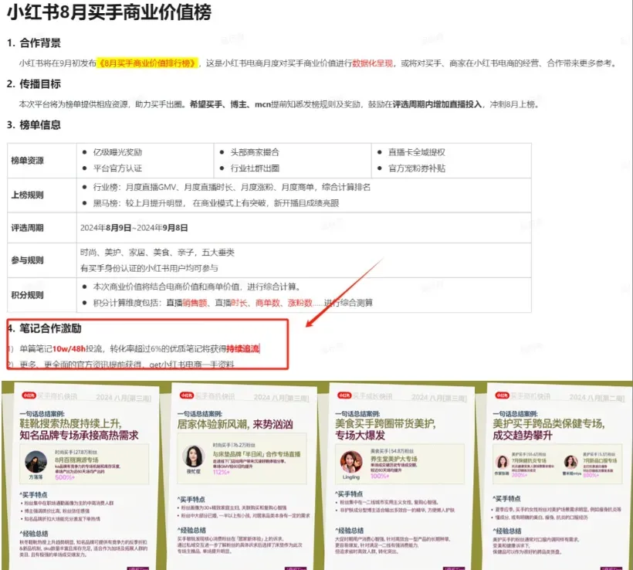Click the 小红书 logo on the 买手成长快讯 card
This screenshot has width=633, height=570.
click(x=344, y=395)
